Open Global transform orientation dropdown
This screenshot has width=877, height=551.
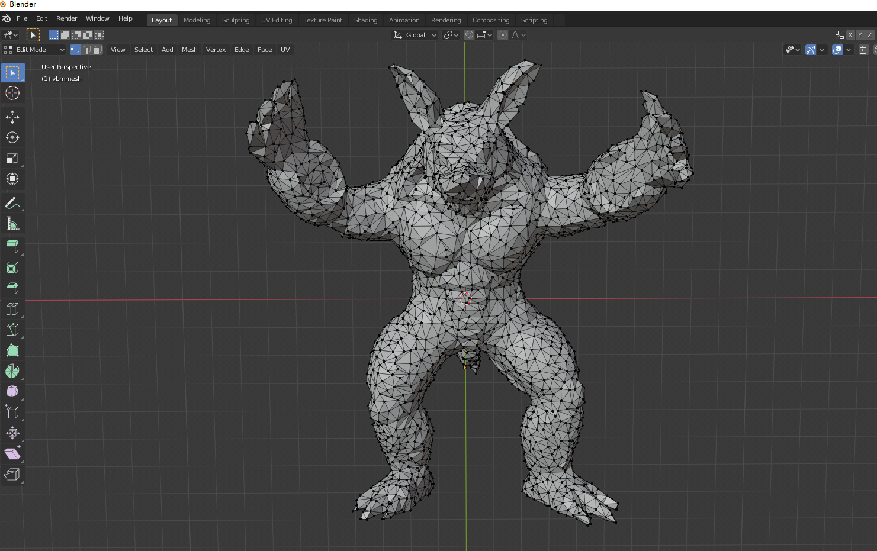tap(415, 35)
